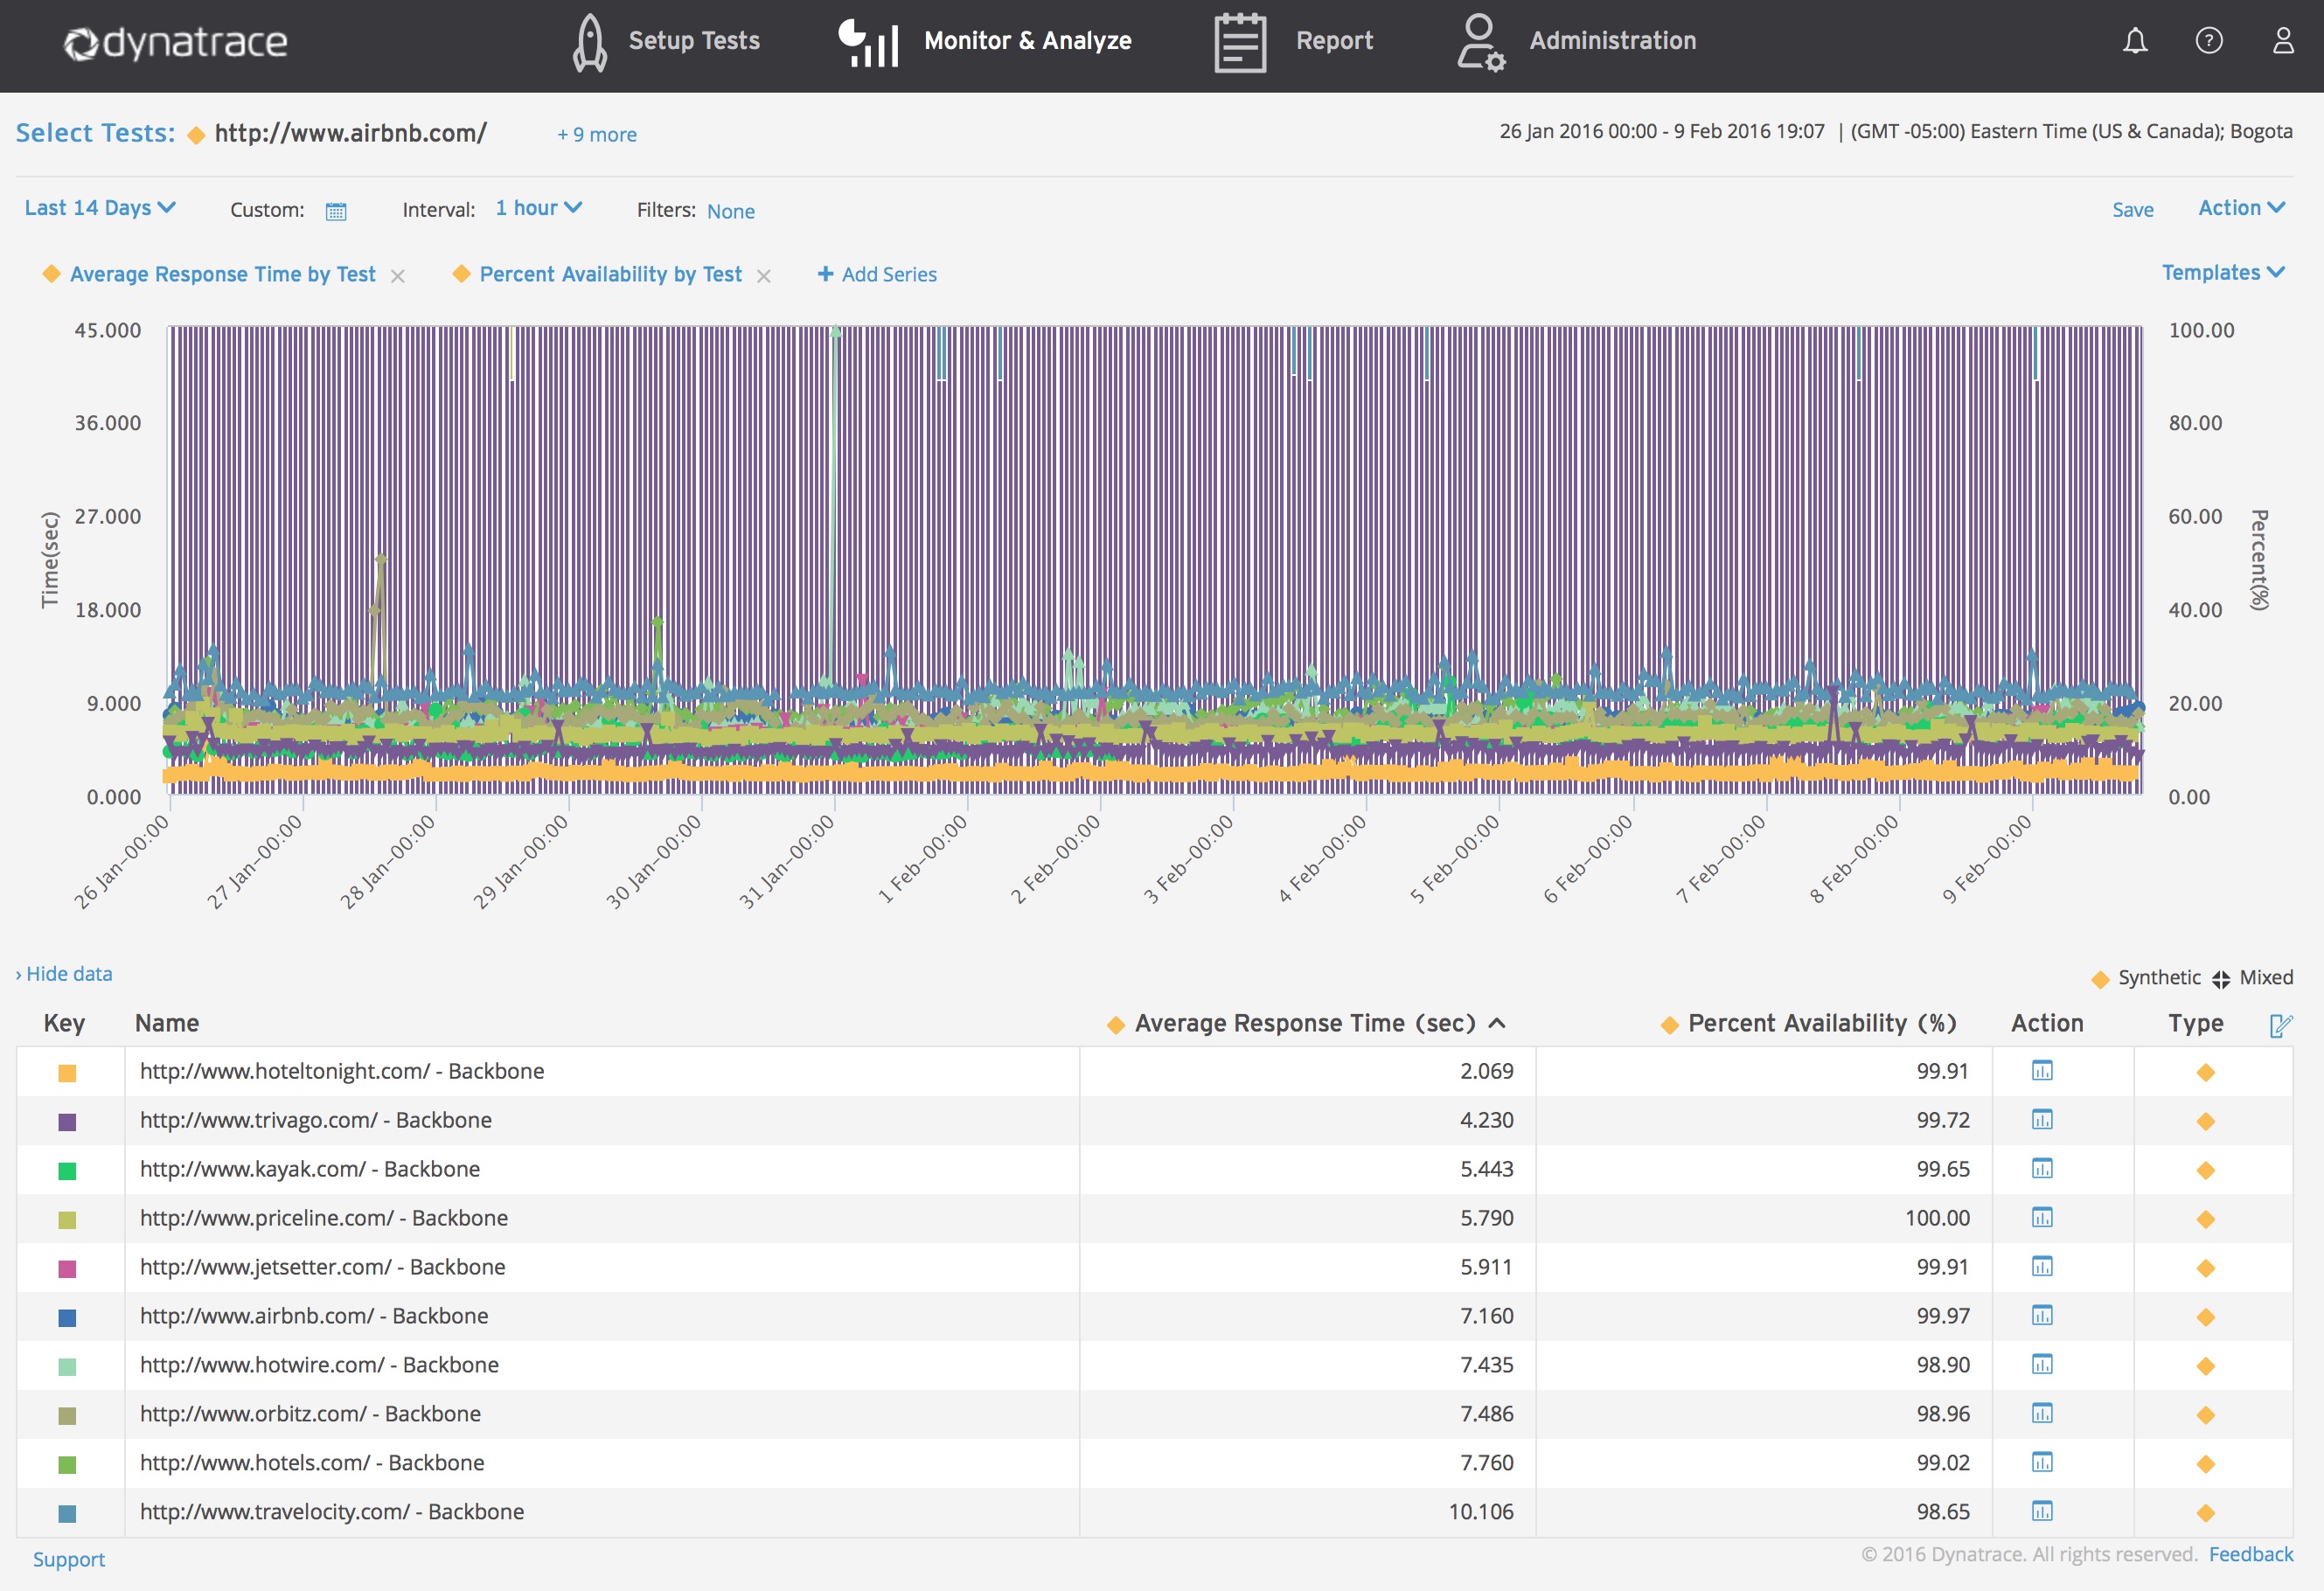Collapse table with Hide data

click(64, 974)
